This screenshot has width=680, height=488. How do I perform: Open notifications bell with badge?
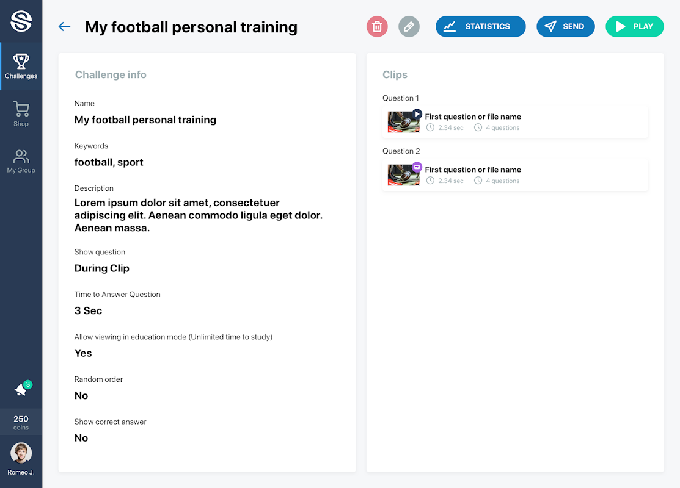(21, 390)
